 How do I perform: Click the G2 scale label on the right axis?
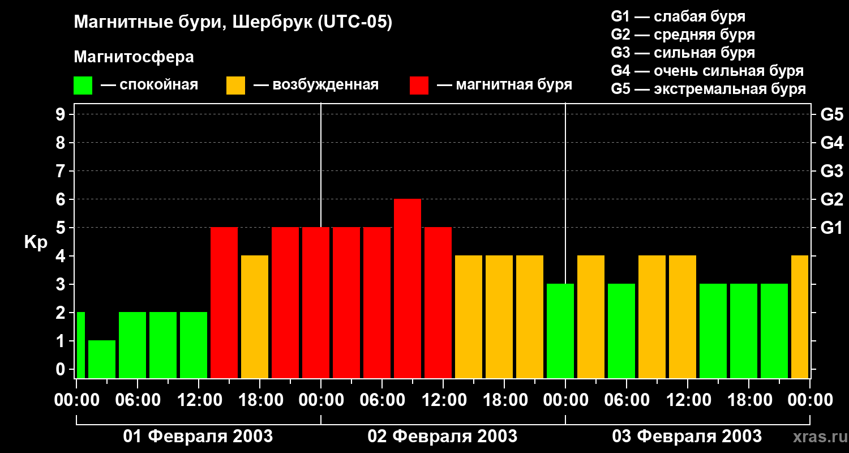(x=832, y=199)
